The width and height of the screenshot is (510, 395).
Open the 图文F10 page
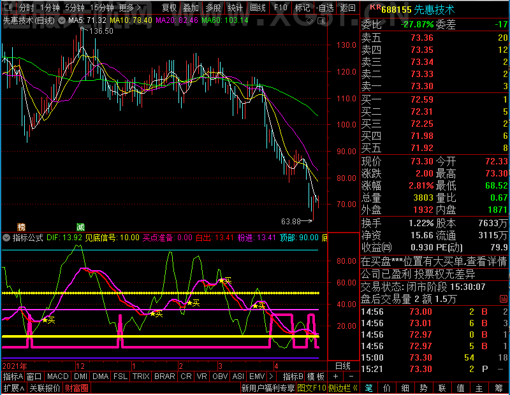(x=312, y=388)
